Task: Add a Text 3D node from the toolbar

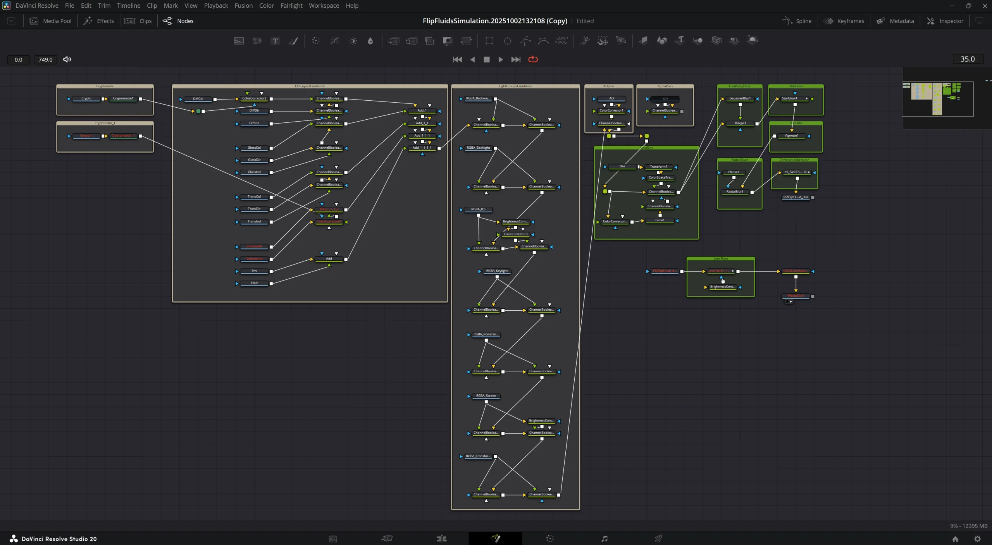Action: pyautogui.click(x=679, y=41)
